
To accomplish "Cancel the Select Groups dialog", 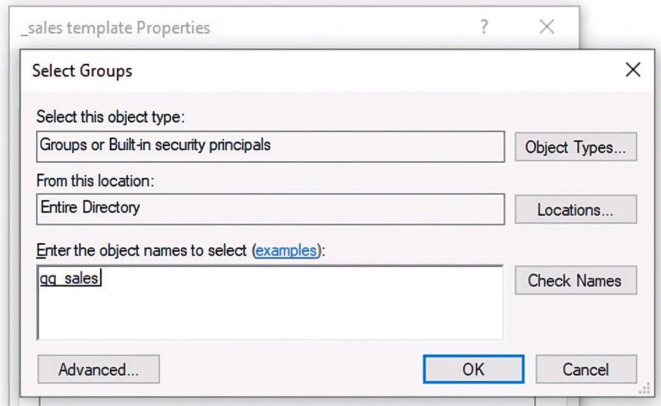I will (586, 369).
